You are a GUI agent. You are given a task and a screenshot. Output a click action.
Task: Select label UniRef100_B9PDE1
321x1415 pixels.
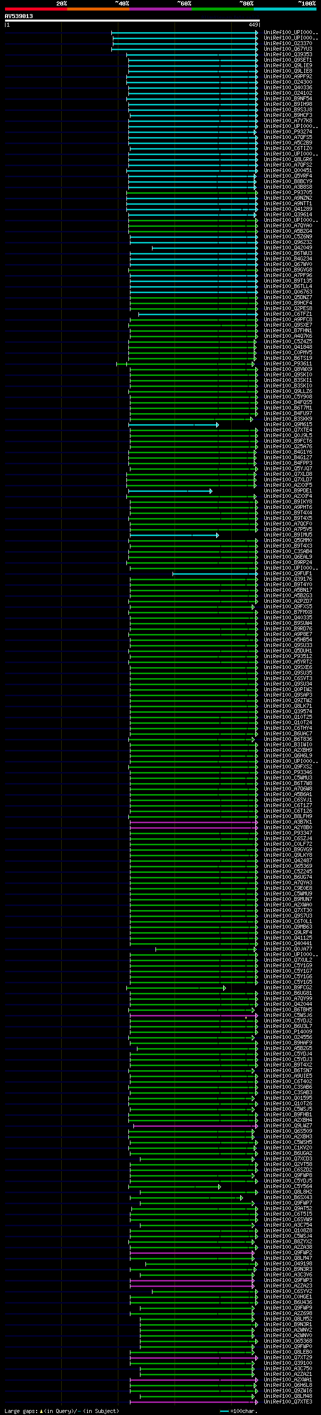[287, 490]
